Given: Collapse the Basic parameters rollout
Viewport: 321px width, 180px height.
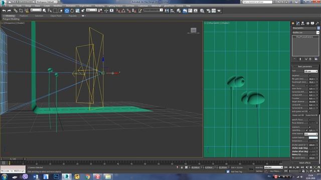Looking at the screenshot, I should point(305,66).
